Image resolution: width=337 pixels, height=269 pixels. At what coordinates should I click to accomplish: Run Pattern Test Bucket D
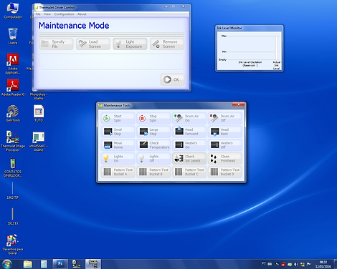224,172
